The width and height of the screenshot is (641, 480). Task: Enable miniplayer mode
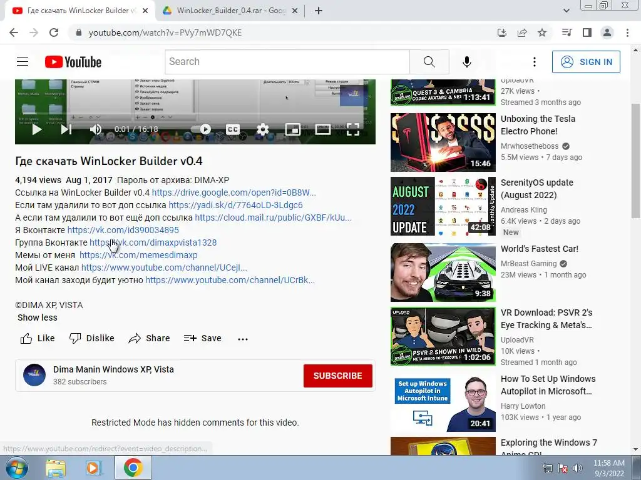(x=293, y=129)
